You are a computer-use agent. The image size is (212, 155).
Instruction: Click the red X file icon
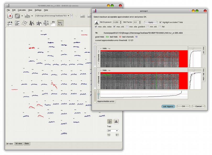[10, 16]
